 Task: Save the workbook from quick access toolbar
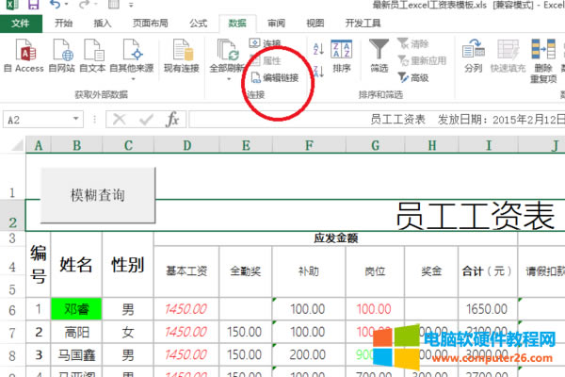point(34,7)
